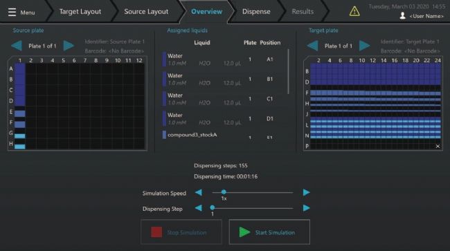This screenshot has width=450, height=251.
Task: Click the 'Dispensing time: 00:01:16' text
Action: click(226, 176)
